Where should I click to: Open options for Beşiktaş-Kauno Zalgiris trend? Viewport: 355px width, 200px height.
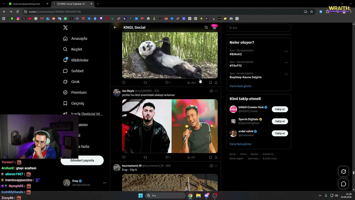(286, 74)
